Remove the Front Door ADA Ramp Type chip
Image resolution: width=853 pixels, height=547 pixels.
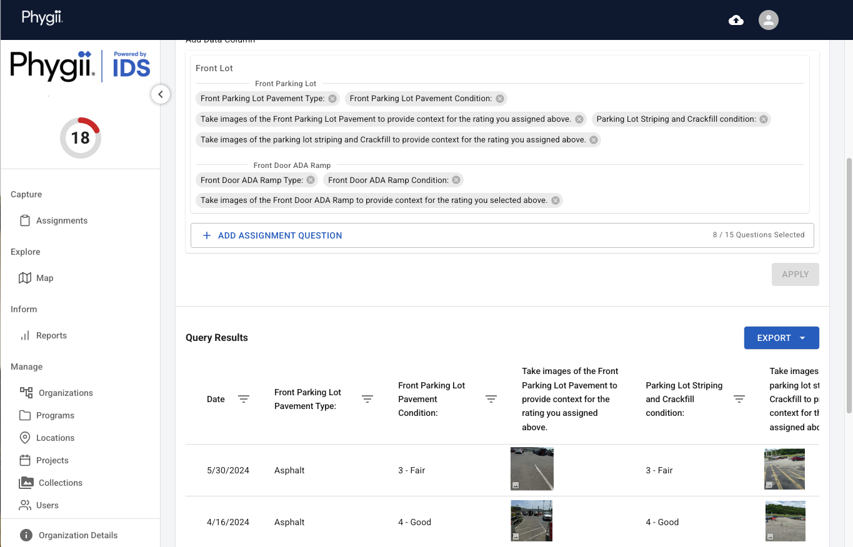[x=311, y=180]
